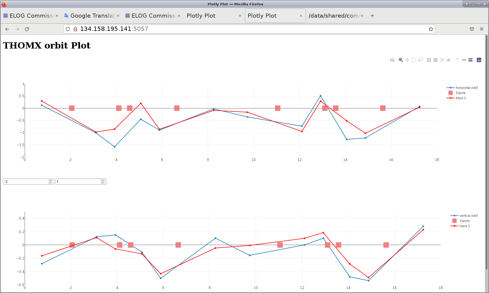This screenshot has width=489, height=293.
Task: Activate the Box Select tool
Action: pos(414,60)
